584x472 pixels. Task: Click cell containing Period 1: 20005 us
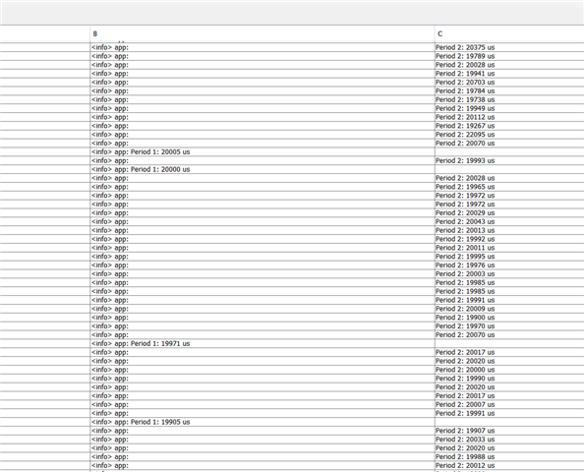click(x=263, y=152)
